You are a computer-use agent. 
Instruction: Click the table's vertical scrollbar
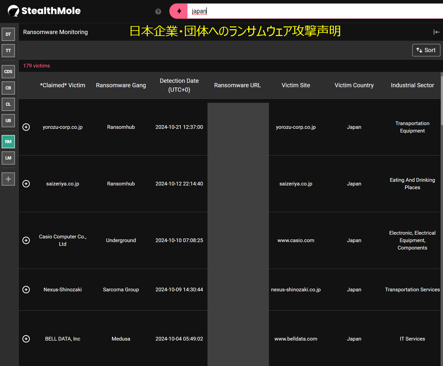pos(442,100)
